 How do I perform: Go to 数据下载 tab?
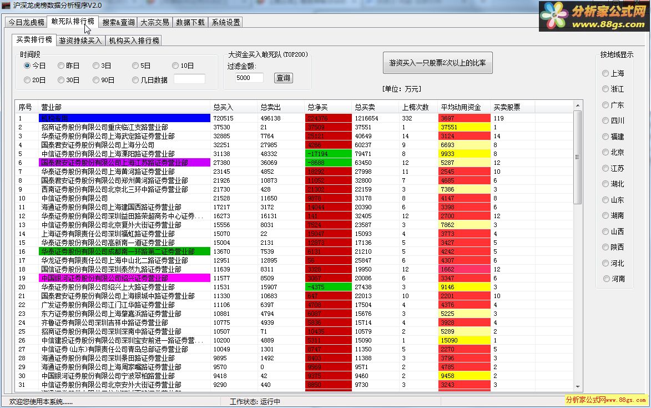click(x=190, y=22)
